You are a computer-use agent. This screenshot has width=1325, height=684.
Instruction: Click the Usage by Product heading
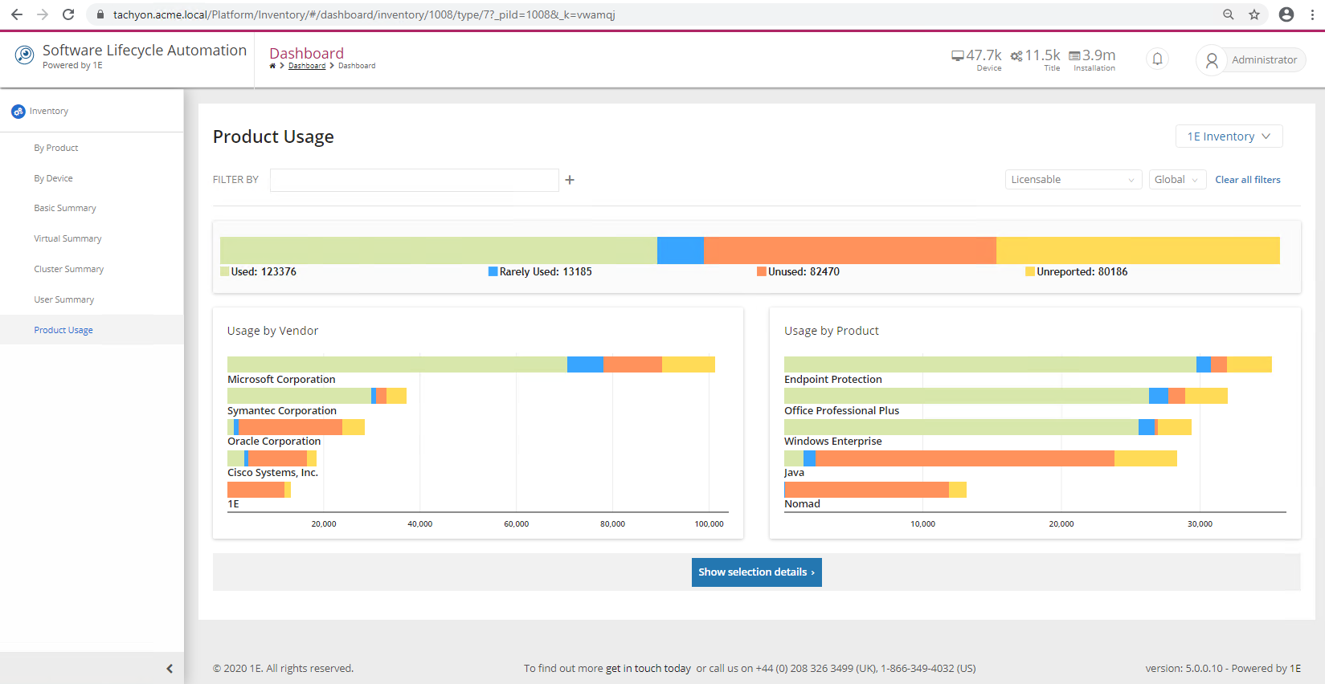pyautogui.click(x=832, y=331)
